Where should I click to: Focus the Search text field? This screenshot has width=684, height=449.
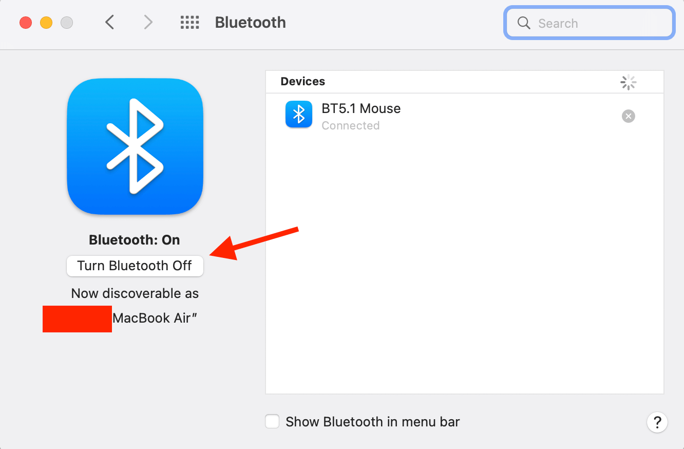tap(589, 23)
